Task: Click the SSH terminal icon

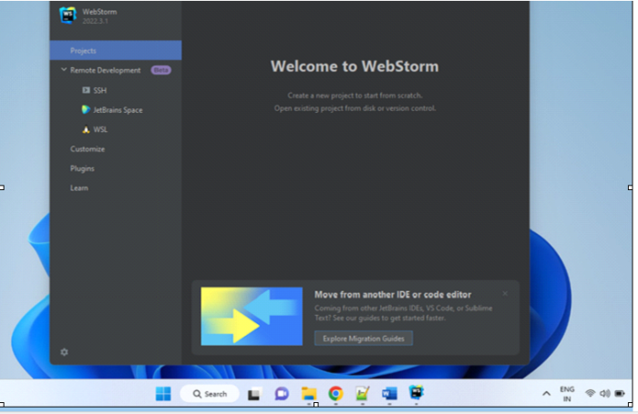Action: click(x=86, y=90)
